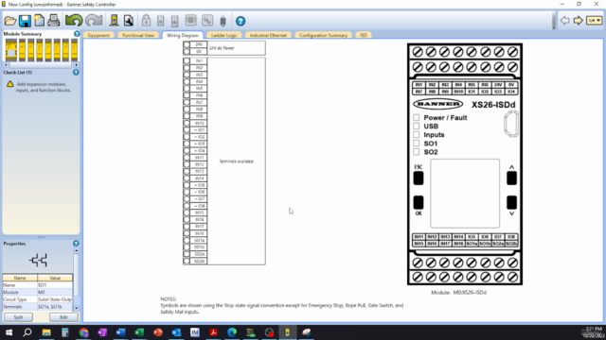Select the last module thumbnail in Module Summary
The image size is (606, 340).
tap(74, 50)
